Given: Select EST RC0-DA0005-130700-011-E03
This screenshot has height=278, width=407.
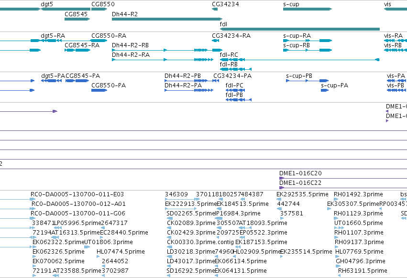Looking at the screenshot, I should [x=77, y=194].
